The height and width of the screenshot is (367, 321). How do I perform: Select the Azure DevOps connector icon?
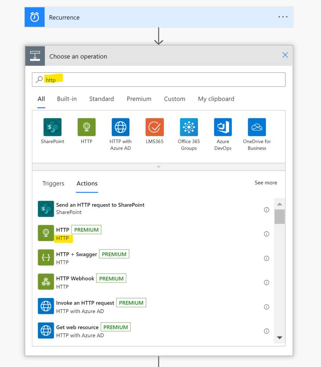pos(223,127)
